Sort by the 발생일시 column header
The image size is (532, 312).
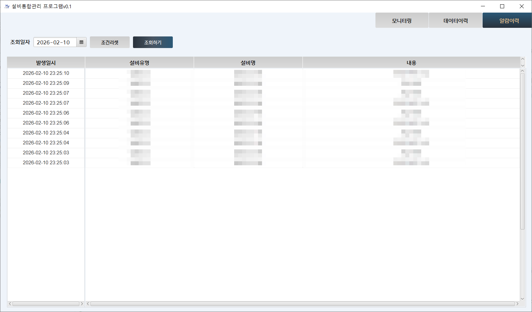(46, 63)
